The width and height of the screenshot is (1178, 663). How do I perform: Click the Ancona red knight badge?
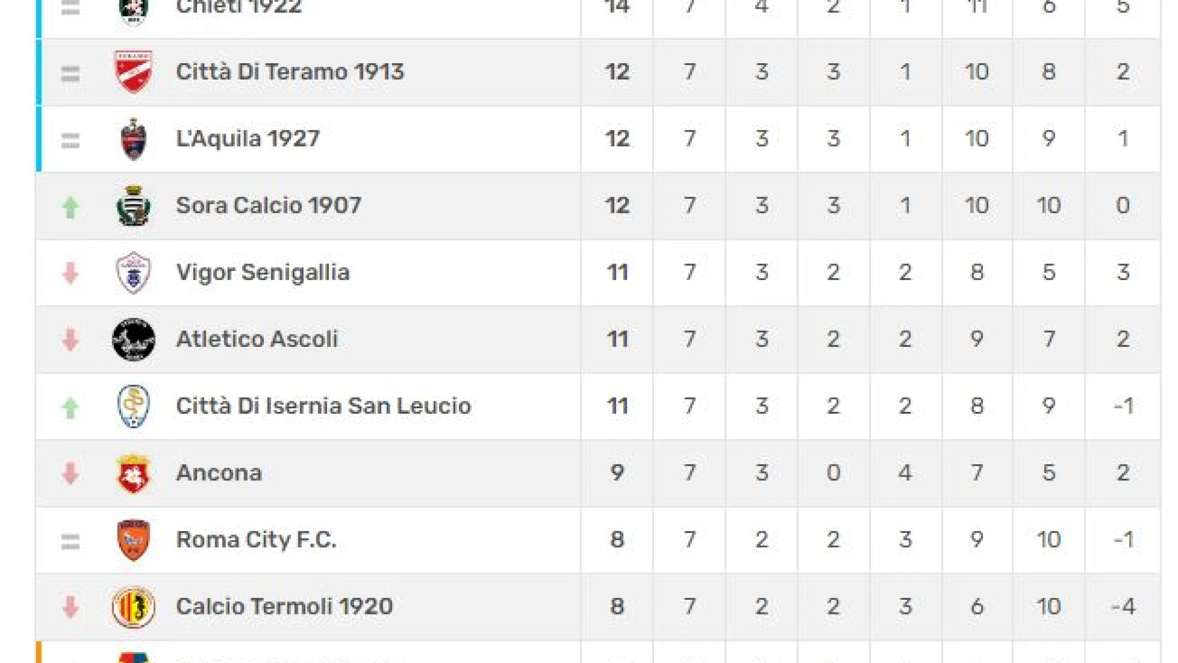(134, 473)
